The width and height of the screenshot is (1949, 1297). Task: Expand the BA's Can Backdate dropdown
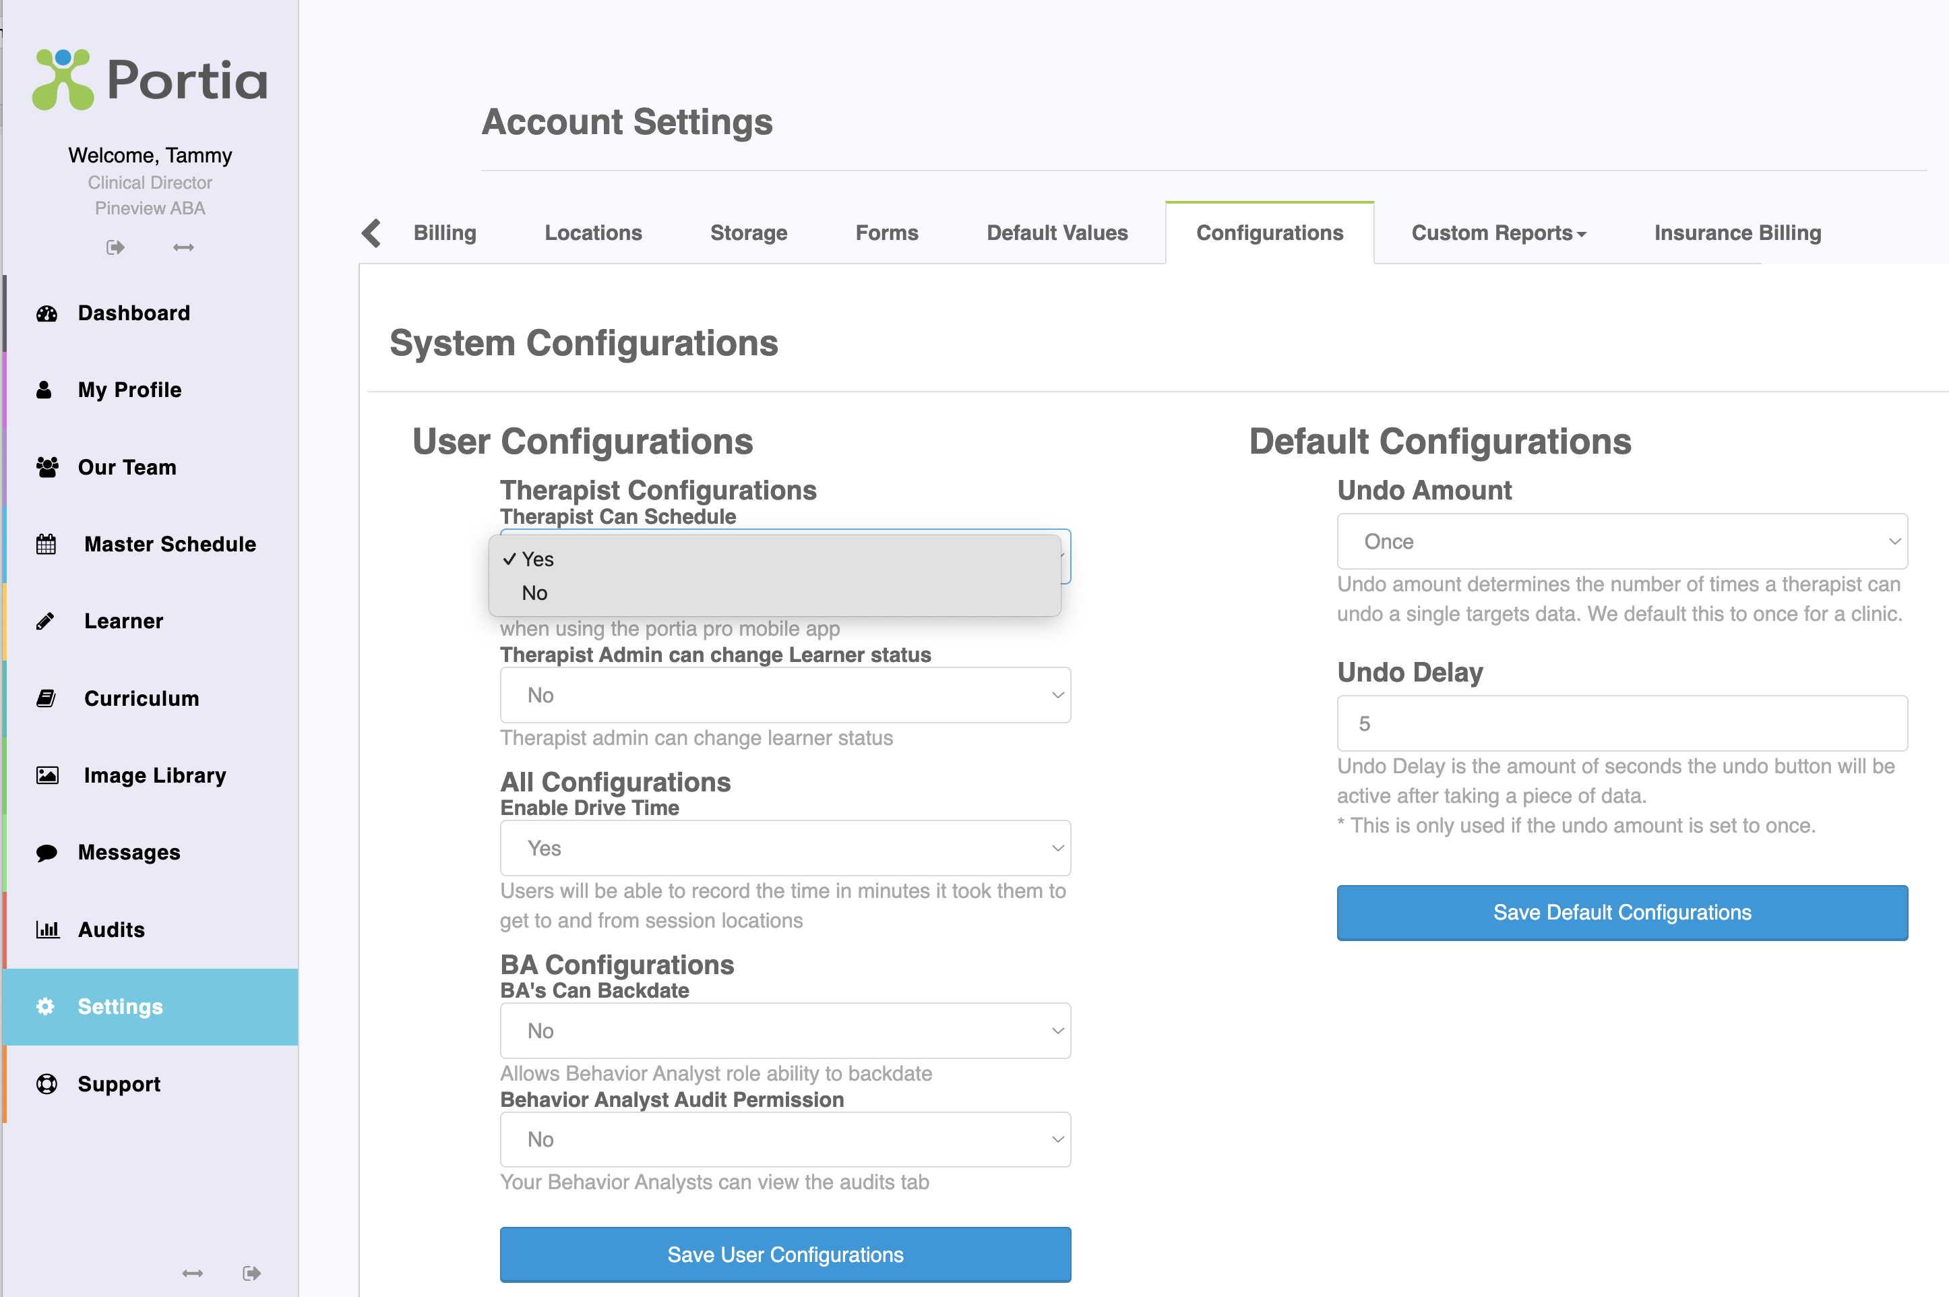[x=784, y=1031]
